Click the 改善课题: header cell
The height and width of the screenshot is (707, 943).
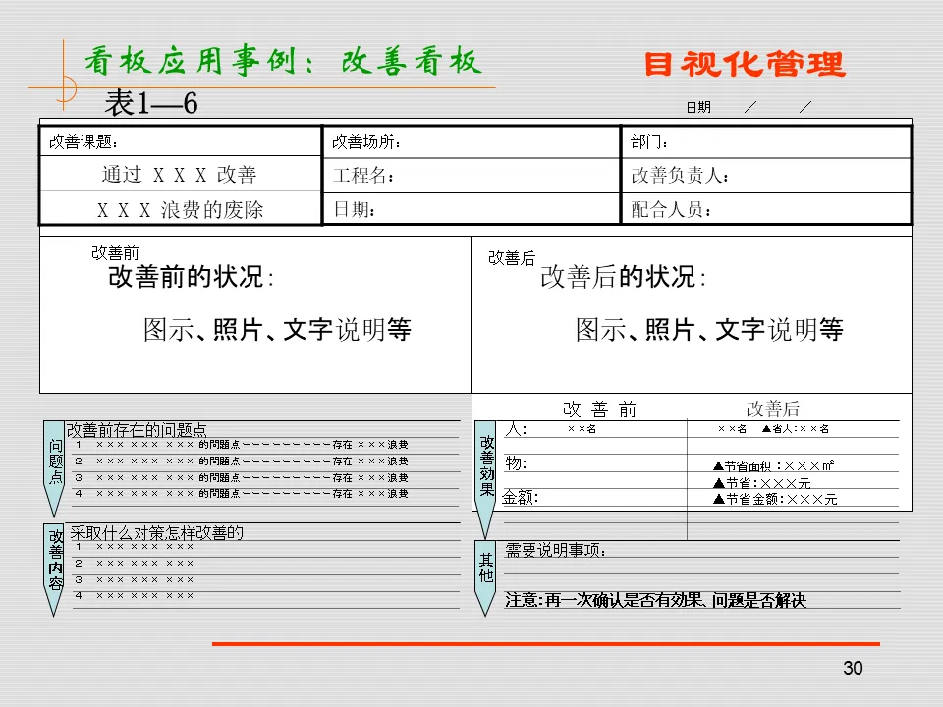coord(181,141)
